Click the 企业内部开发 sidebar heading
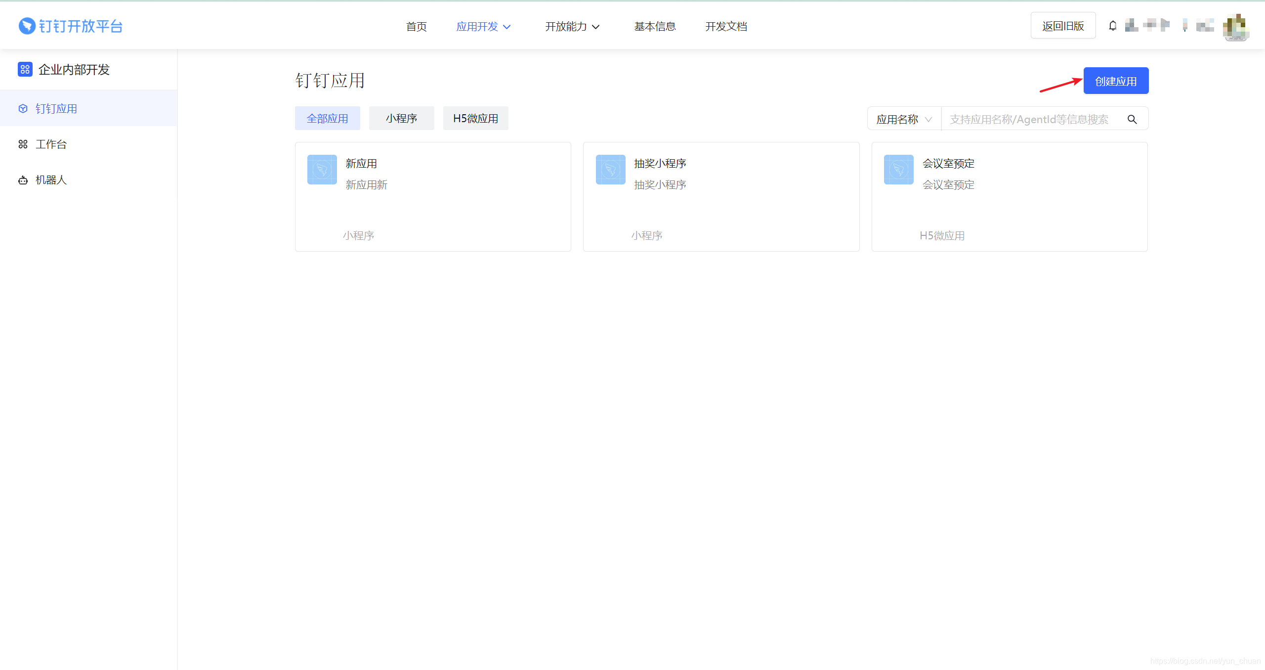 click(x=74, y=69)
